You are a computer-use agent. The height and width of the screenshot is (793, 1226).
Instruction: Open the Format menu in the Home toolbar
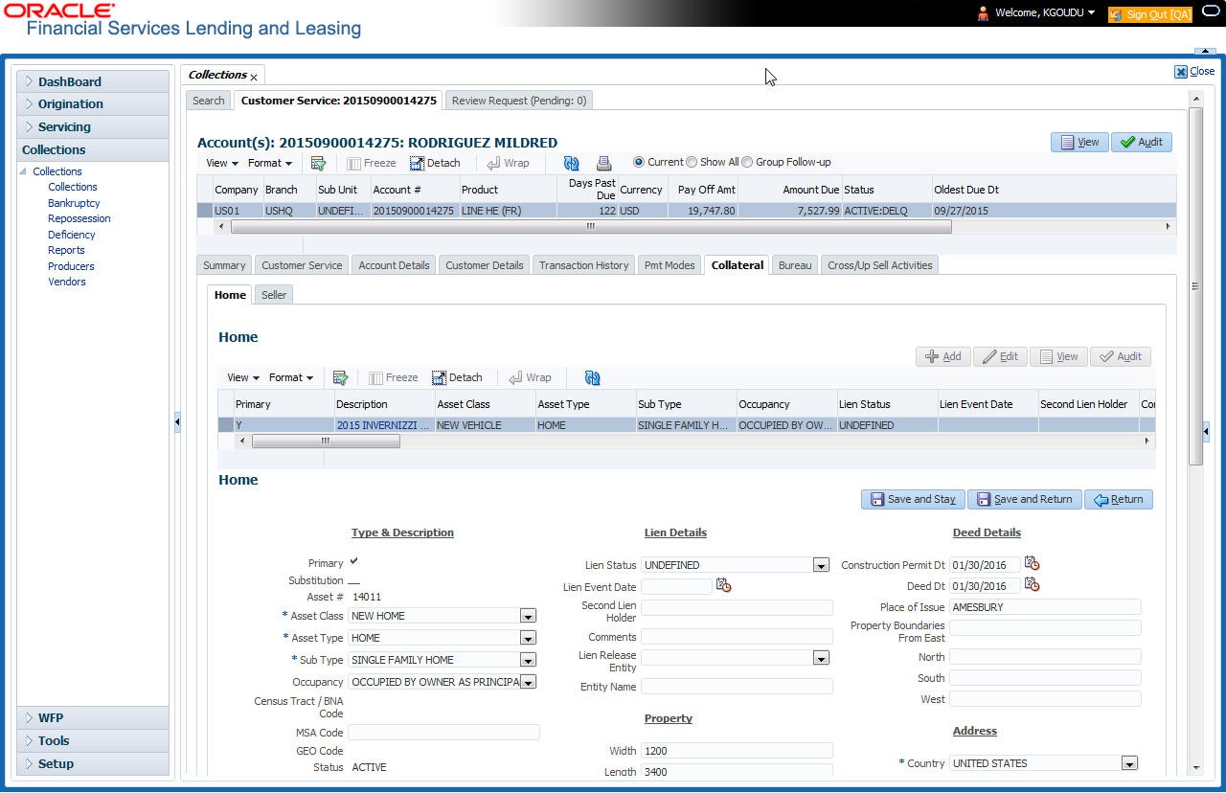point(290,377)
